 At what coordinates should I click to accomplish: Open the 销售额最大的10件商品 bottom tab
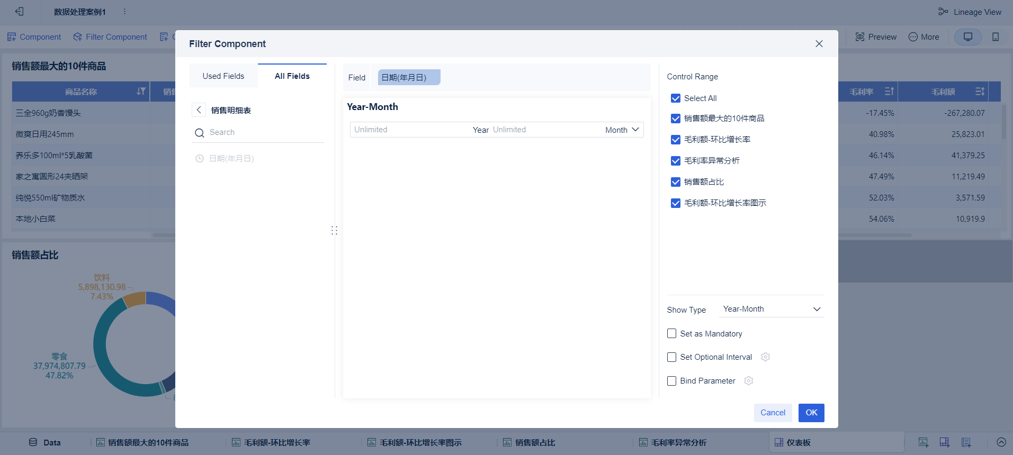pyautogui.click(x=142, y=442)
